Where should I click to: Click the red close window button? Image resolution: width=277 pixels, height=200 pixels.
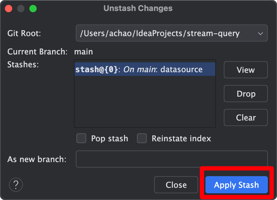(9, 8)
